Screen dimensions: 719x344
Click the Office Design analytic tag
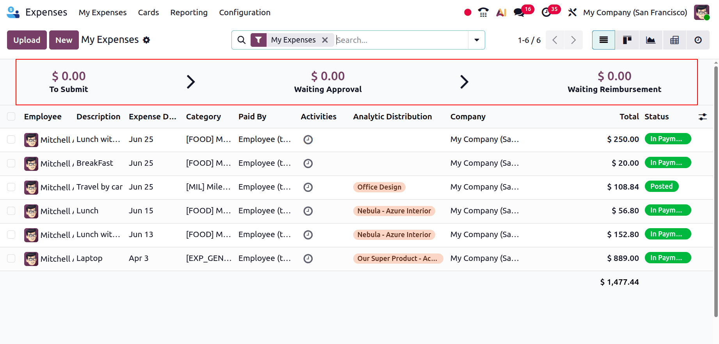379,187
